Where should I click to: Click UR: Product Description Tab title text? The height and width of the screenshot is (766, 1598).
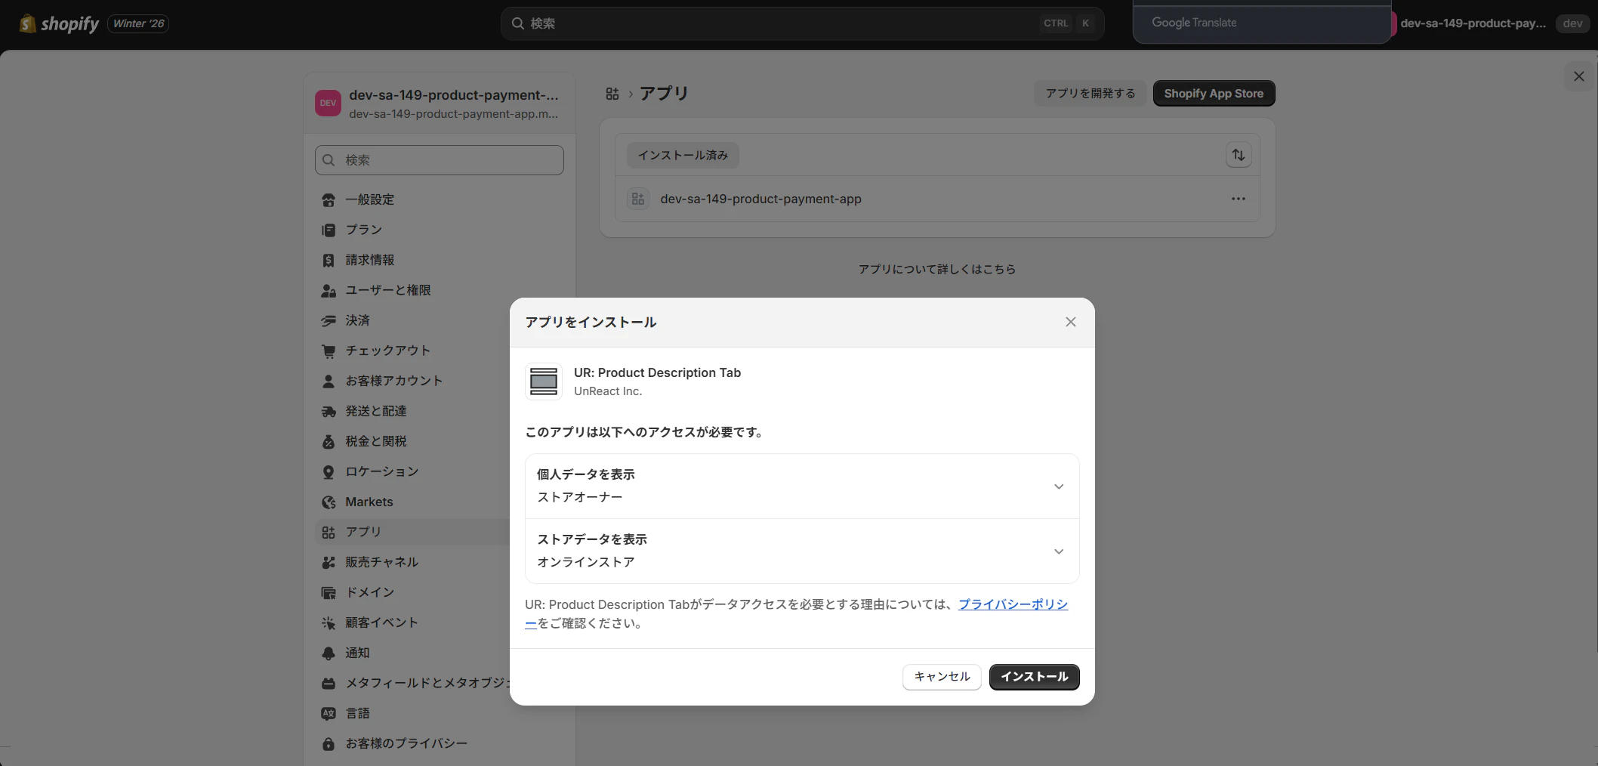pyautogui.click(x=657, y=372)
